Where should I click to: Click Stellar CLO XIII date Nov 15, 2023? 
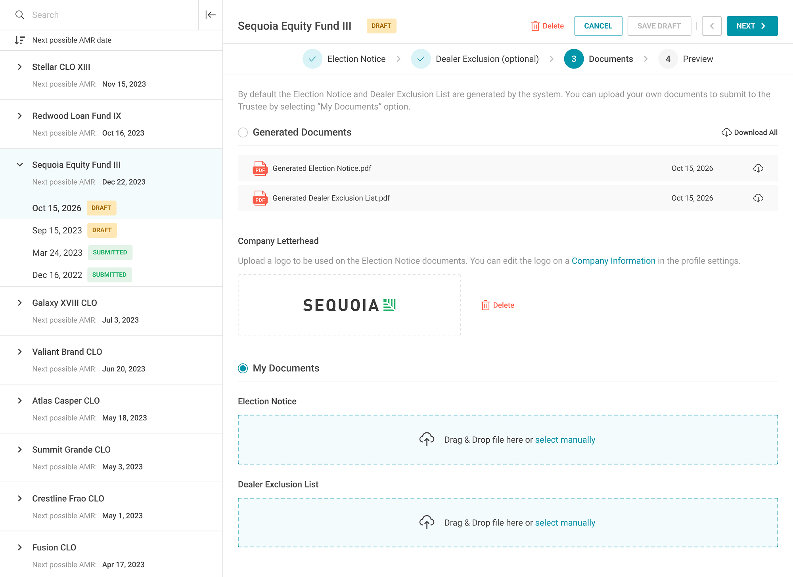pyautogui.click(x=124, y=84)
